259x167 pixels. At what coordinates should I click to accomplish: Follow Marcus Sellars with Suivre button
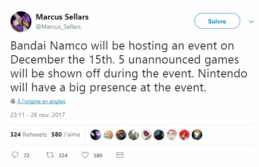217,21
